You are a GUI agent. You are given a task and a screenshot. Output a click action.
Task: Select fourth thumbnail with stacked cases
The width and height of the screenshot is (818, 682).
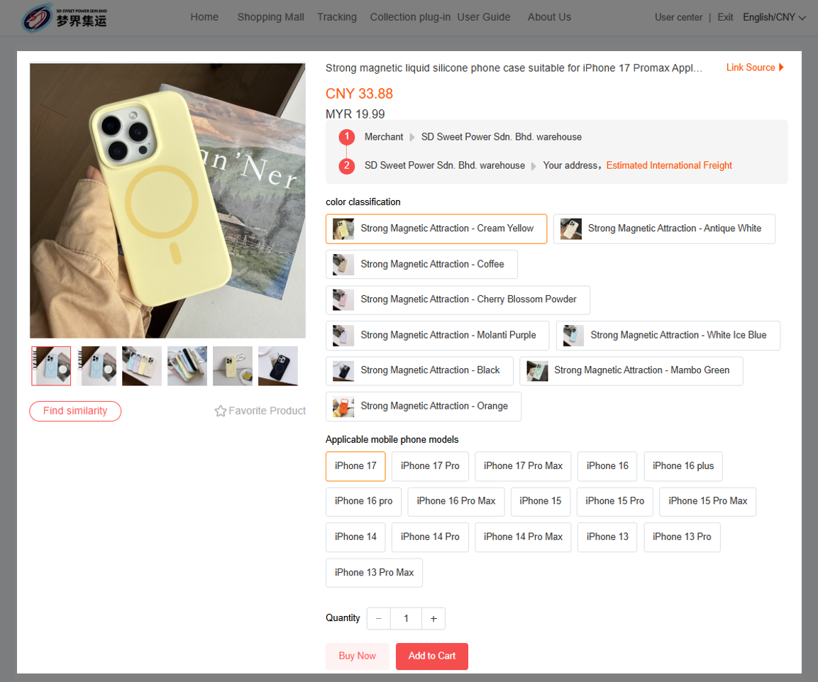coord(187,366)
